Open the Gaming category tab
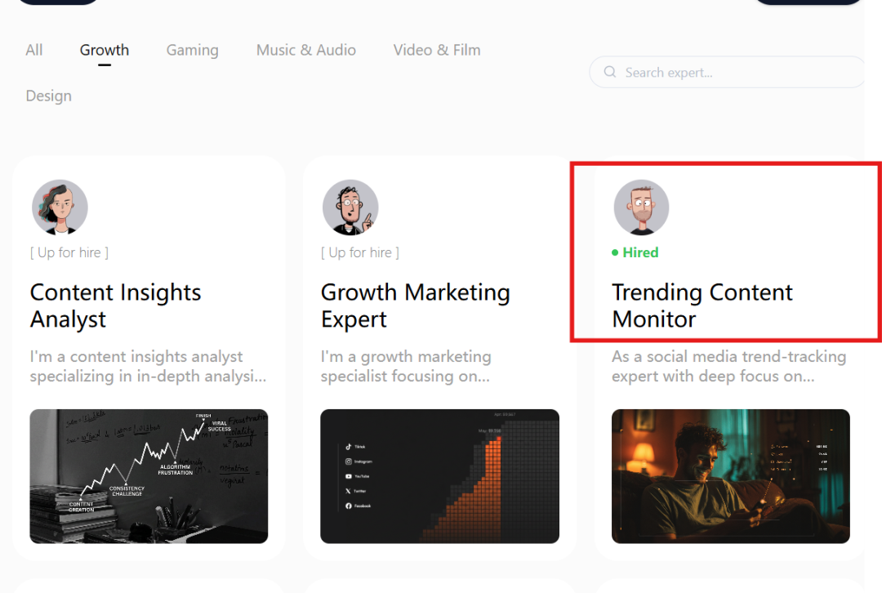This screenshot has width=882, height=593. pyautogui.click(x=193, y=50)
